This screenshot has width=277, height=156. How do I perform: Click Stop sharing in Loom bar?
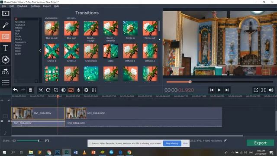[x=172, y=143]
